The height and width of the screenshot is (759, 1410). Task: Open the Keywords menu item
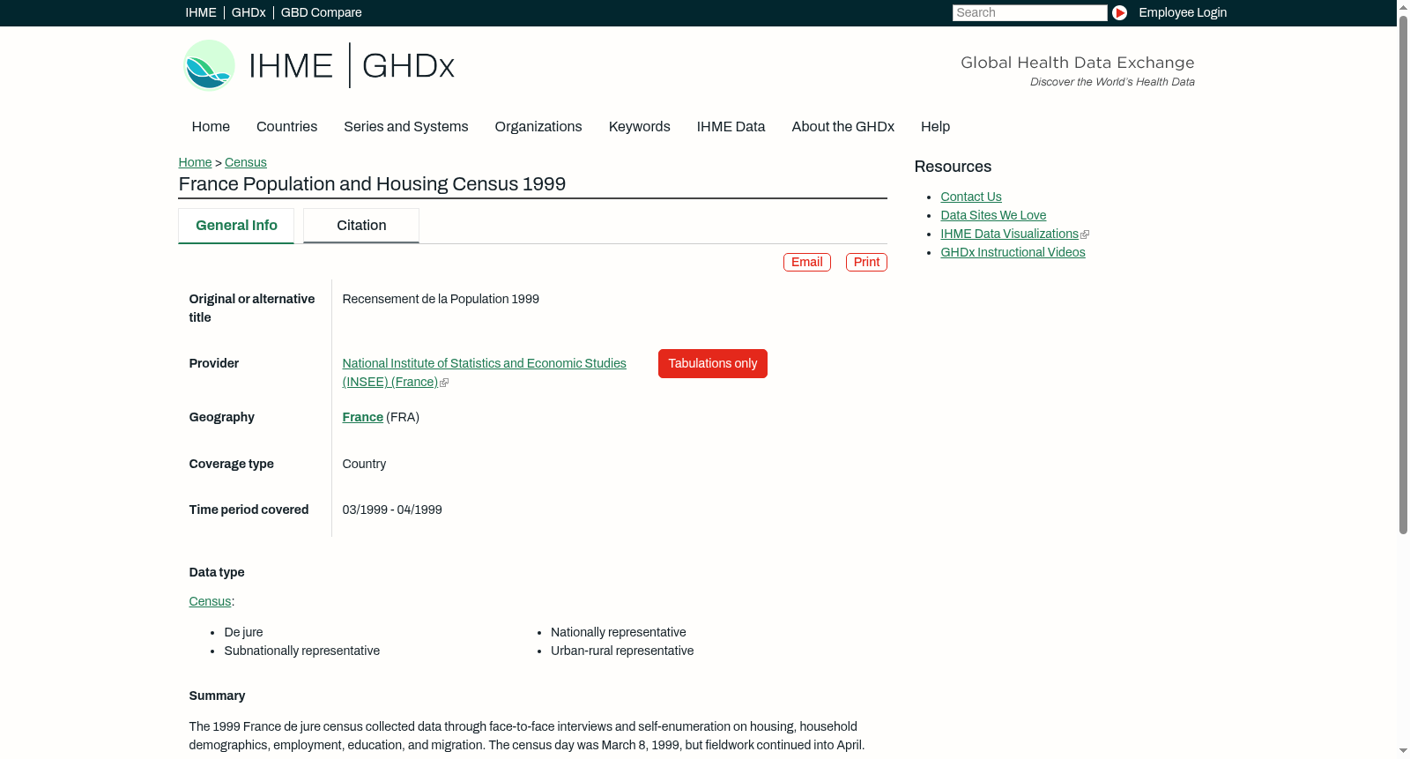tap(640, 127)
